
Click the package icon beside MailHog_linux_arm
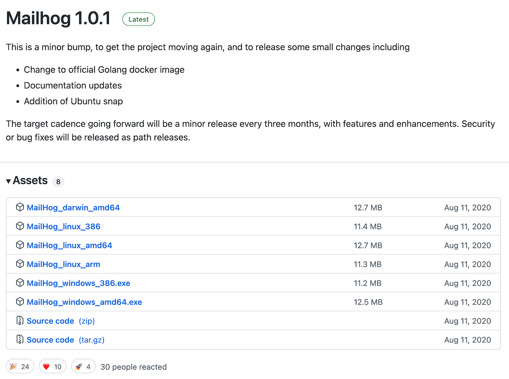pyautogui.click(x=20, y=264)
